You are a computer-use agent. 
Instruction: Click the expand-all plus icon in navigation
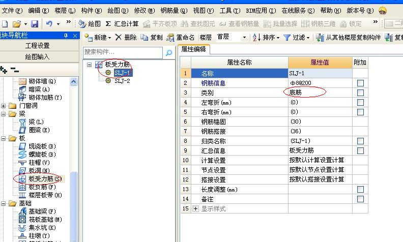[x=4, y=69]
